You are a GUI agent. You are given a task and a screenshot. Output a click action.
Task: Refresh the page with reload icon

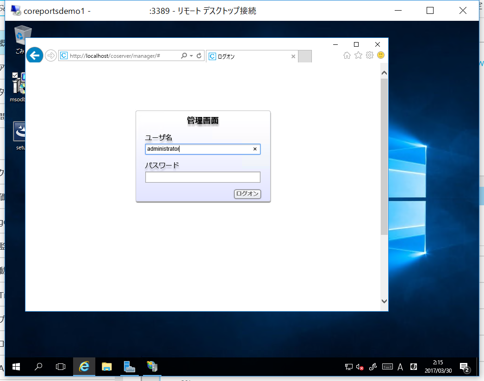coord(199,56)
